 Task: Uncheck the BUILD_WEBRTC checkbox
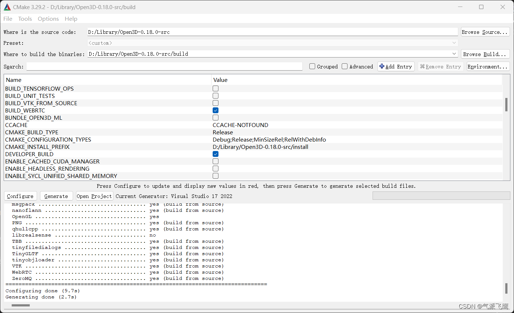[216, 110]
